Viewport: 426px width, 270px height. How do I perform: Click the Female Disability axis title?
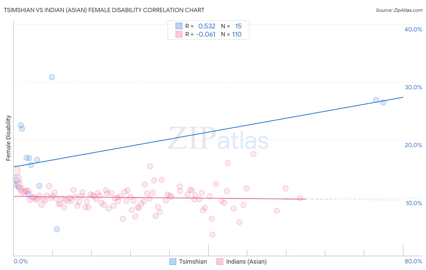pyautogui.click(x=8, y=138)
